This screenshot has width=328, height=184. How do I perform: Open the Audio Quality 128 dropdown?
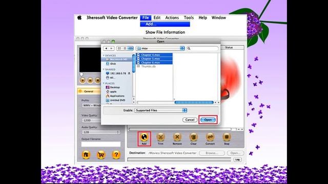(100, 132)
